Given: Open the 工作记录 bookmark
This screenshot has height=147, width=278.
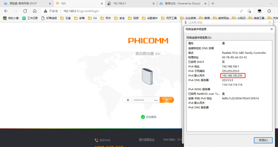Looking at the screenshot, I should [30, 18].
